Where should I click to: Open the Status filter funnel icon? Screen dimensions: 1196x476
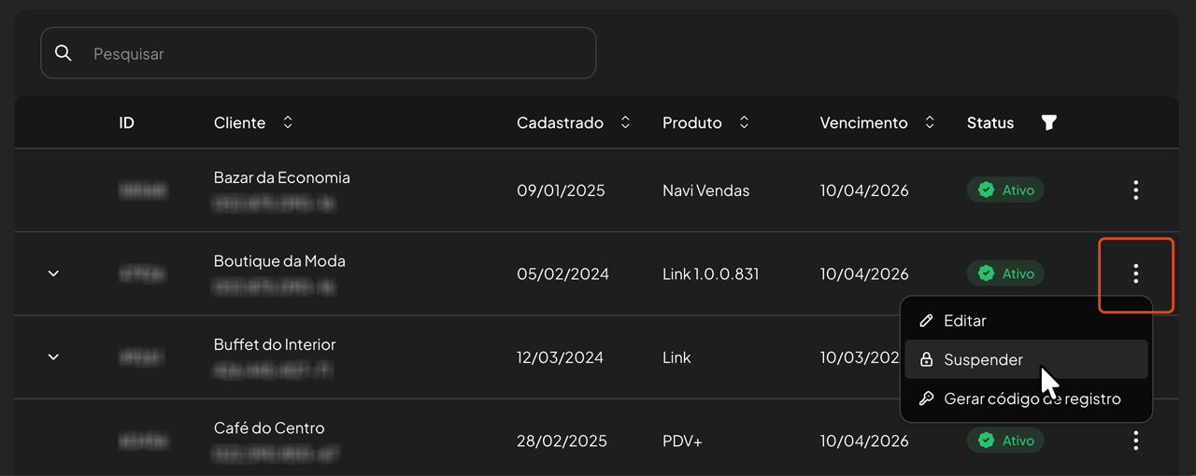(1049, 122)
